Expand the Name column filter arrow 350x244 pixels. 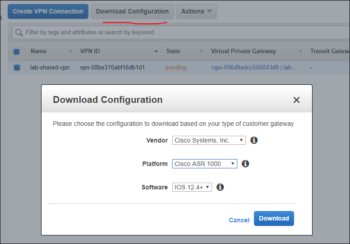coord(70,51)
